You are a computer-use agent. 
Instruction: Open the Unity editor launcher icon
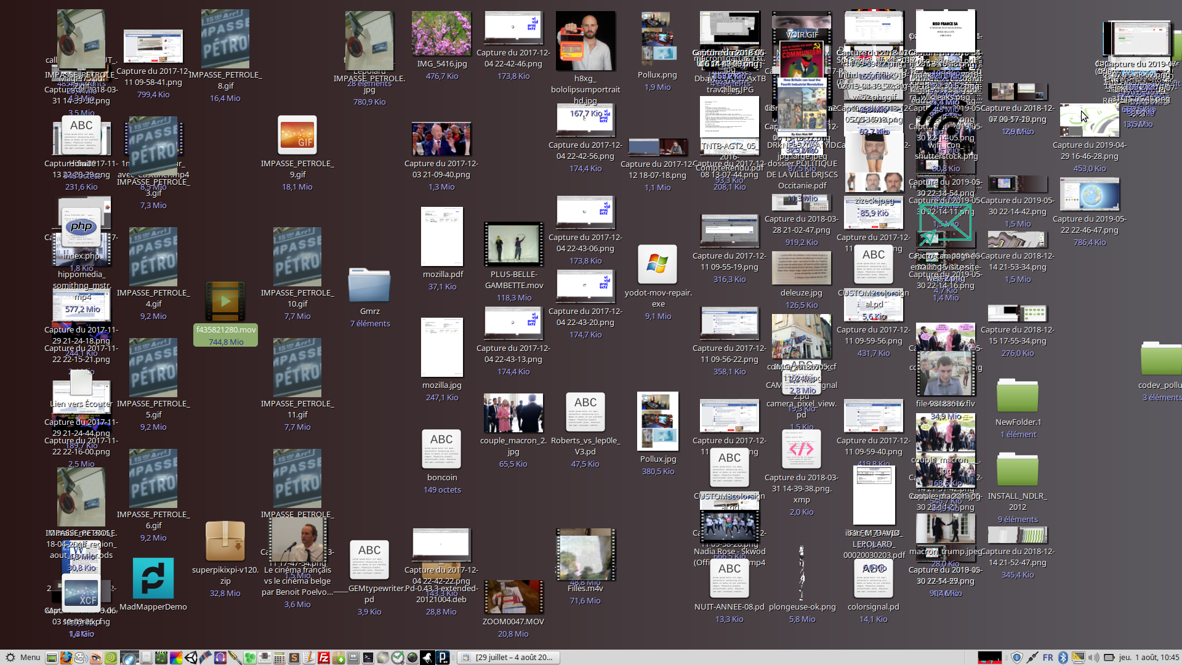tap(191, 658)
